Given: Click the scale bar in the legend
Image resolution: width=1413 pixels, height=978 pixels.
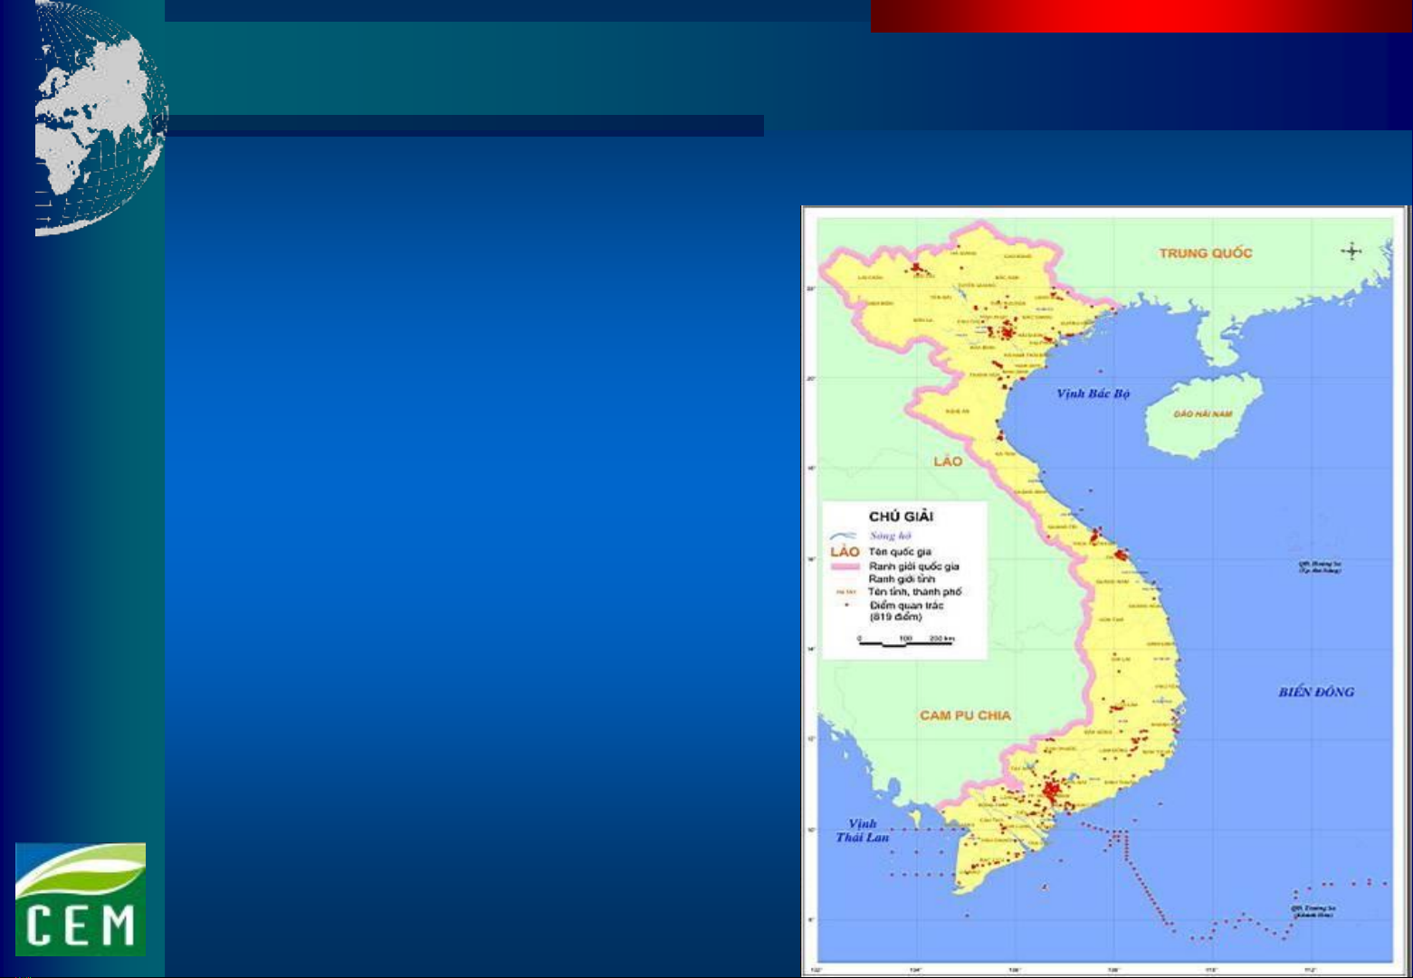Looking at the screenshot, I should click(905, 642).
